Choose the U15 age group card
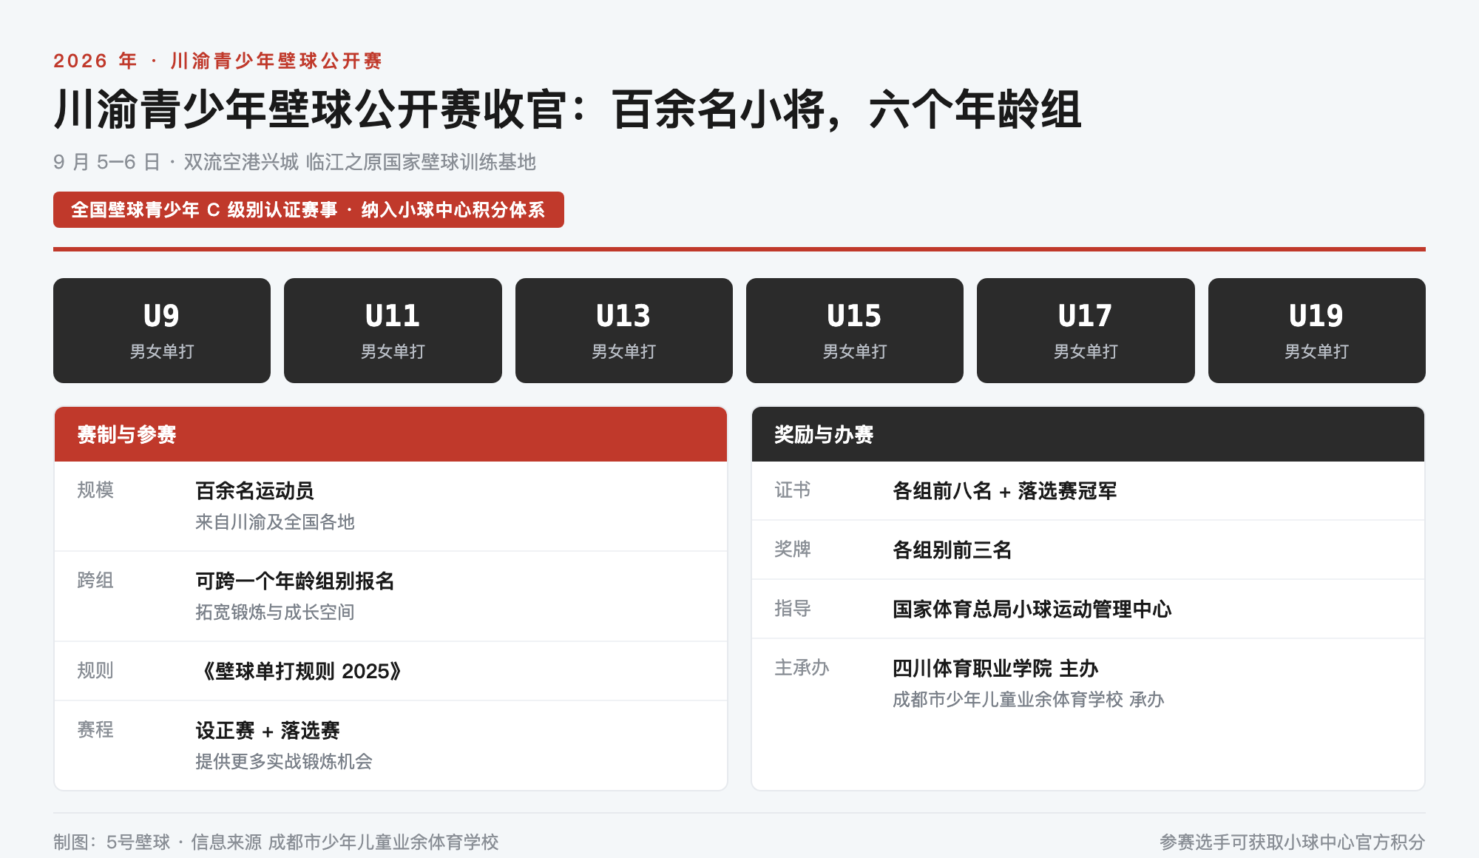 click(x=855, y=331)
